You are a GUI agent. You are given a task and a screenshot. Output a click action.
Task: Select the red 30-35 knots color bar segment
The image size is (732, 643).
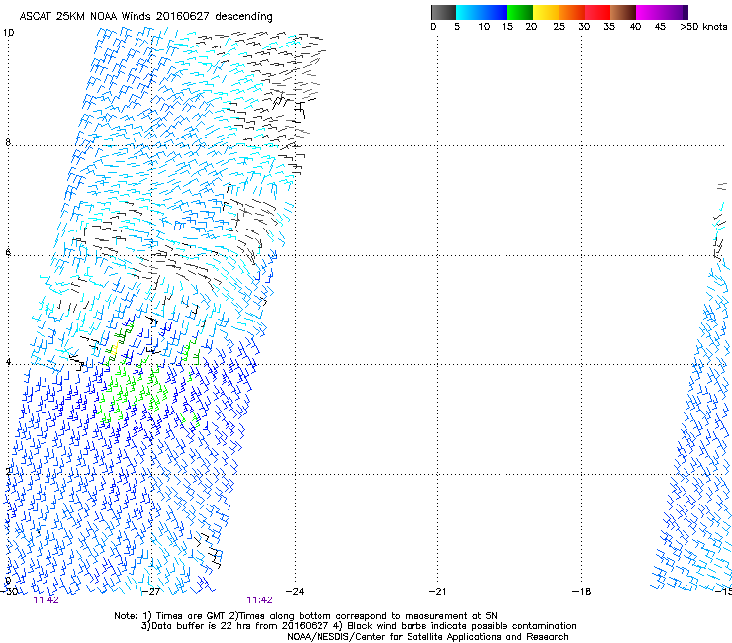[x=597, y=12]
